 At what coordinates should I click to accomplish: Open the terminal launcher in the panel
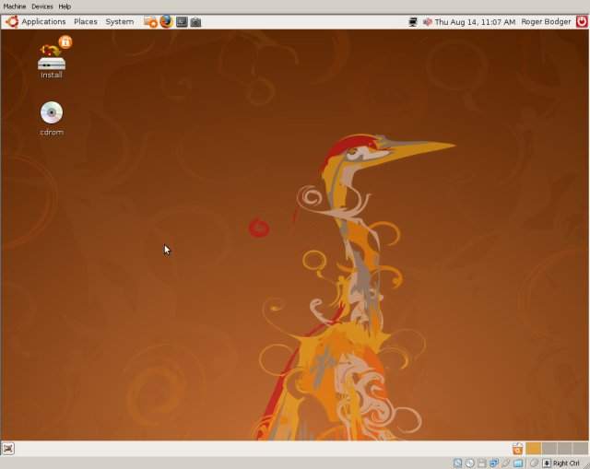182,21
